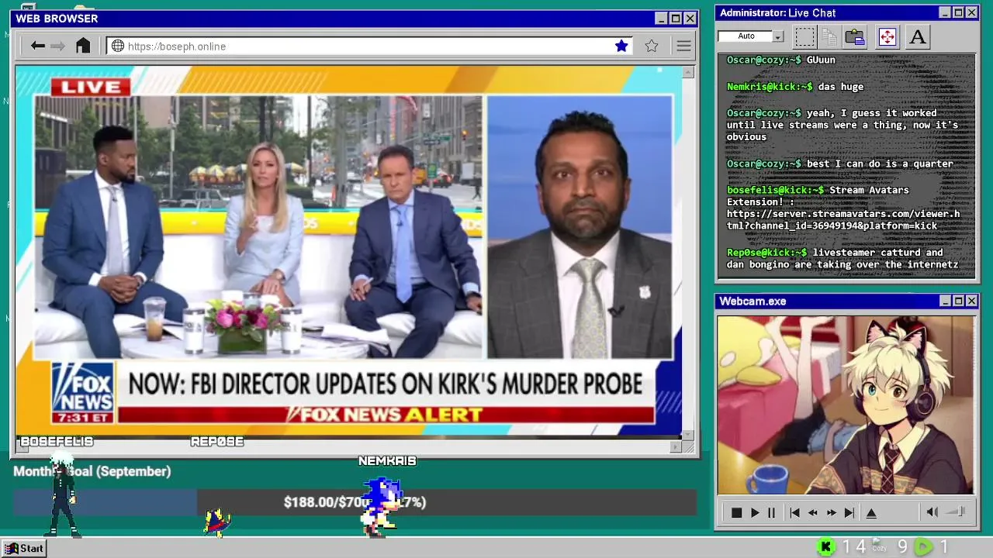Screen dimensions: 993x558
Task: Click the filled blue bookmark star
Action: click(621, 46)
